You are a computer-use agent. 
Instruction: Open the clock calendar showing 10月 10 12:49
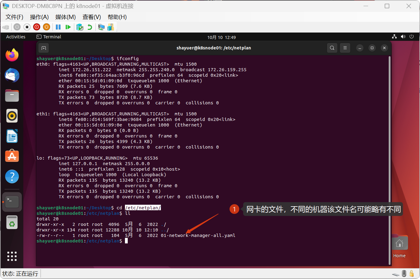pyautogui.click(x=221, y=37)
